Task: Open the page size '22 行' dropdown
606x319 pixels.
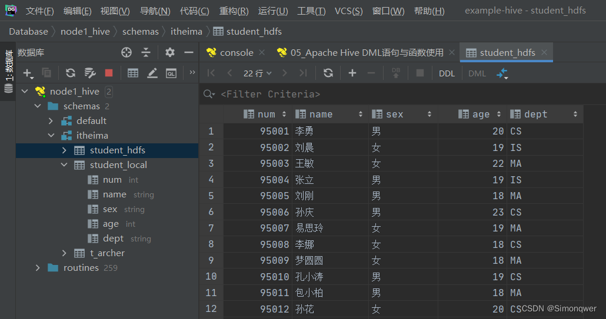Action: (x=257, y=73)
